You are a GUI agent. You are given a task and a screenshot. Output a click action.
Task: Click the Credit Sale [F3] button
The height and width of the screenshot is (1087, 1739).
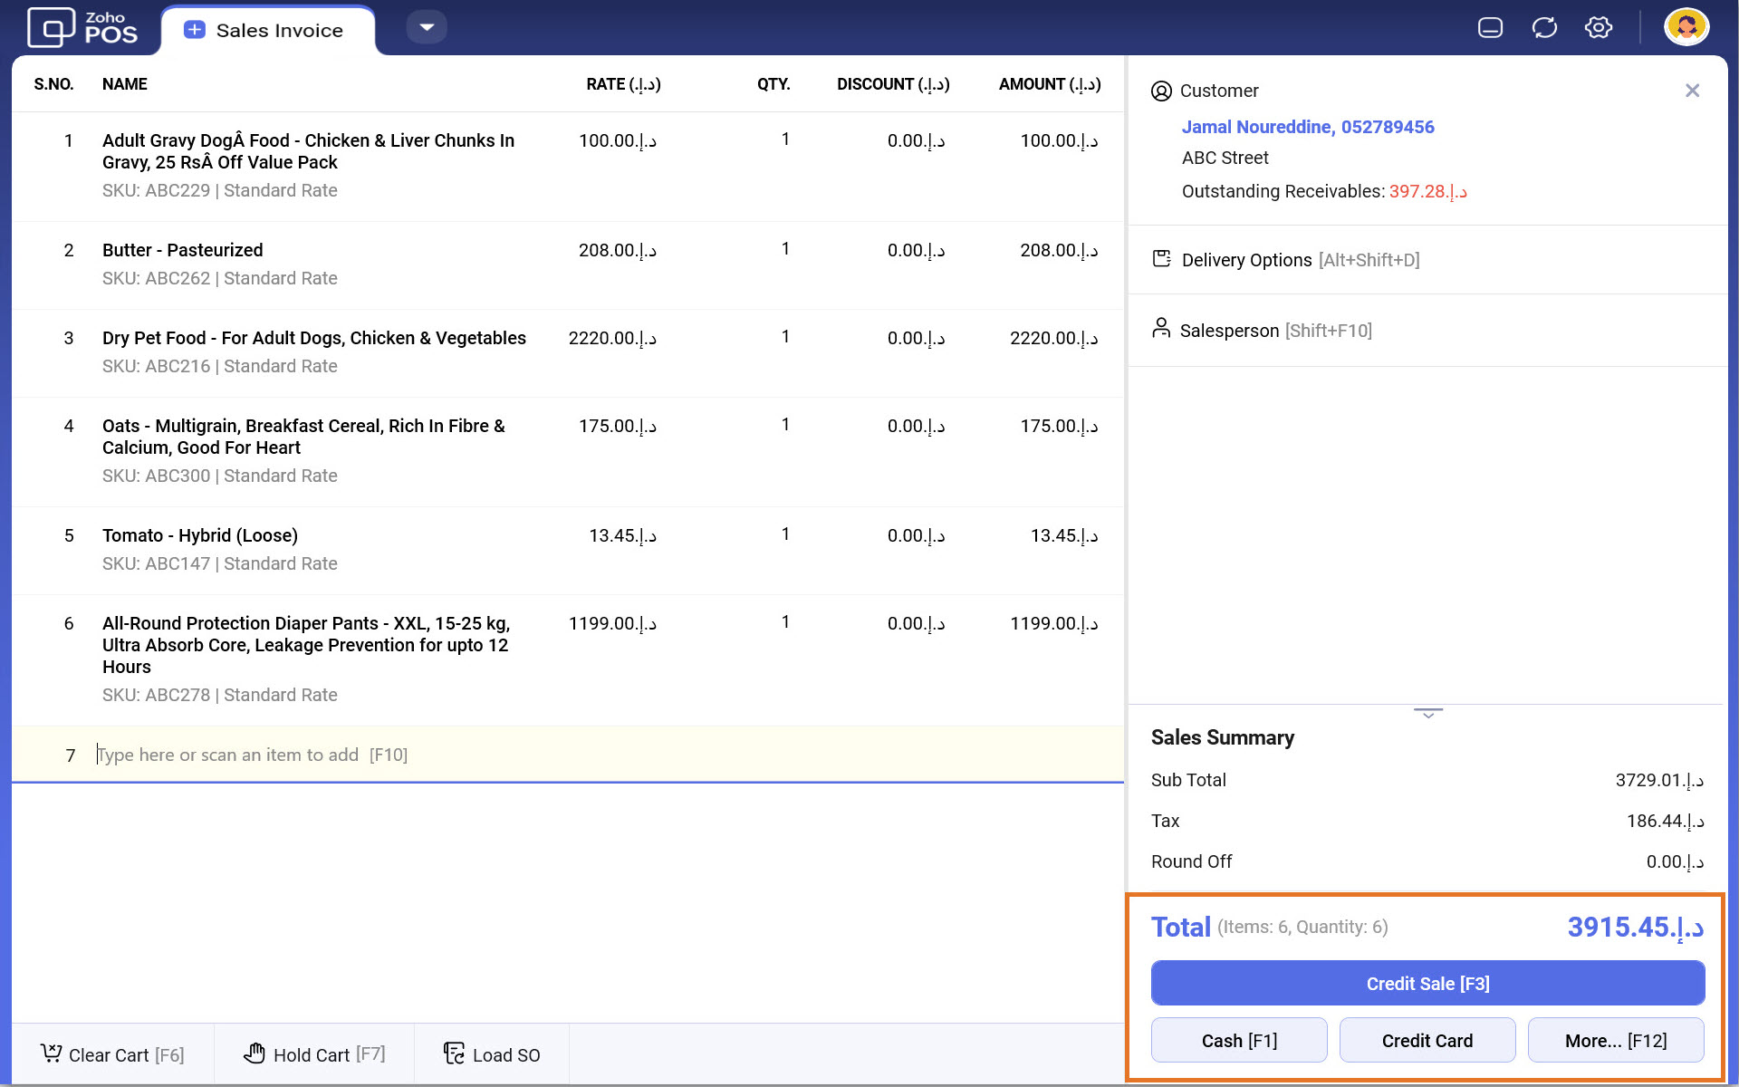(1427, 984)
